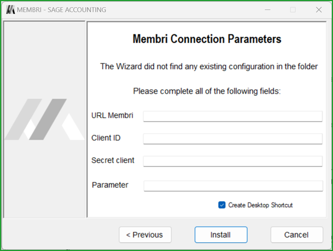Click the "Secret client" field label

(x=113, y=160)
